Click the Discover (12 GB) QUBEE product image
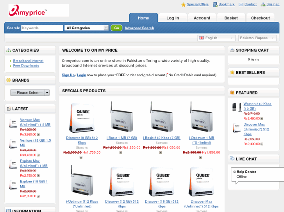Screen dimensions: 284x212 pyautogui.click(x=122, y=182)
